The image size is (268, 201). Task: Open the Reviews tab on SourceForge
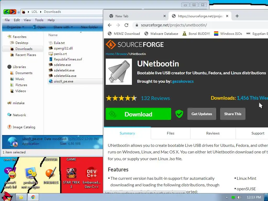(x=213, y=133)
